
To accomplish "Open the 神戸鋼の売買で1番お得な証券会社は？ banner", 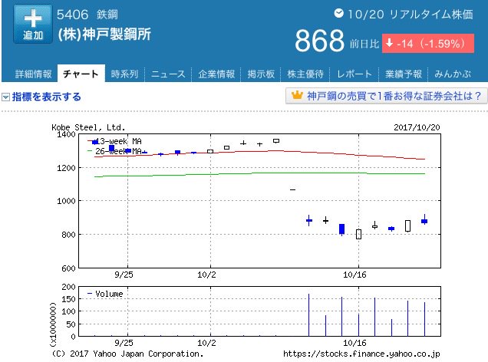I will pyautogui.click(x=386, y=96).
